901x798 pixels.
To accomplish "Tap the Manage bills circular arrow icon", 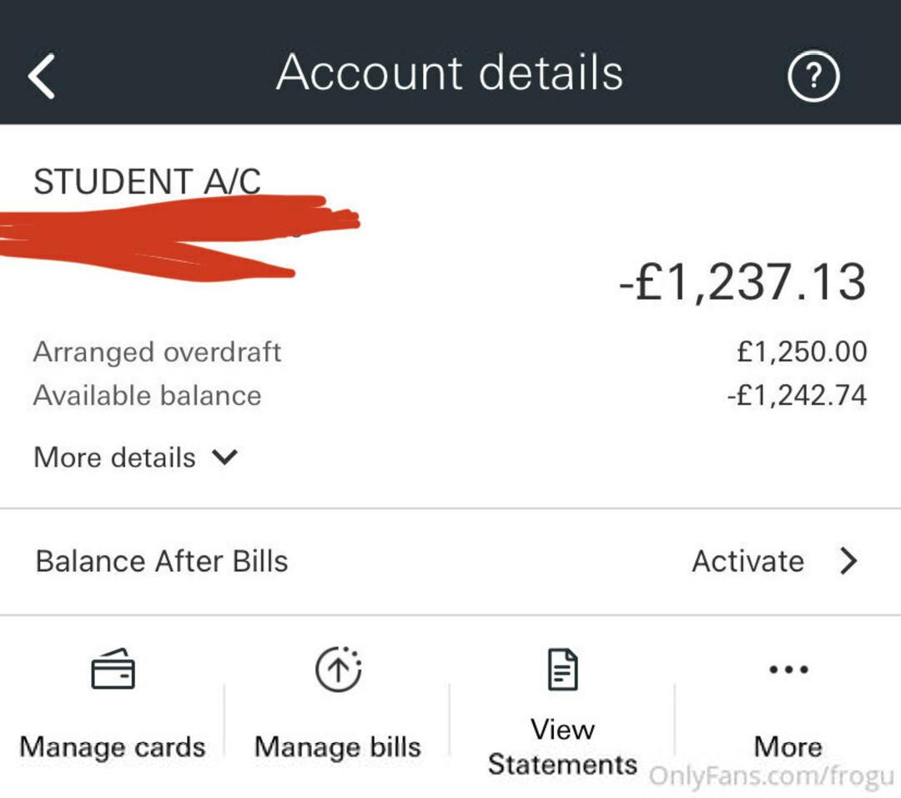I will [x=338, y=669].
